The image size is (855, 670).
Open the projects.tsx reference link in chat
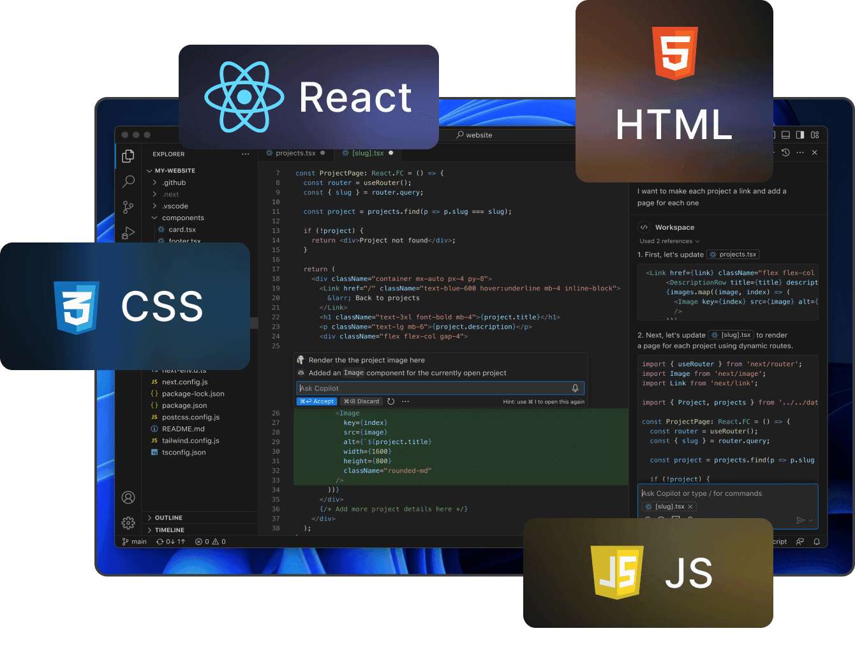(733, 254)
